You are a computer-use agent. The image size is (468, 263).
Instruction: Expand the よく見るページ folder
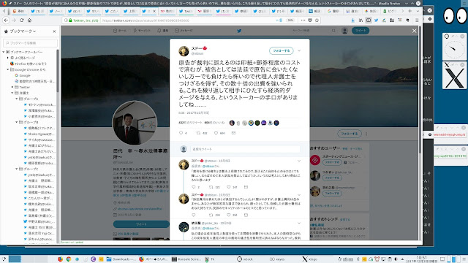click(8, 58)
